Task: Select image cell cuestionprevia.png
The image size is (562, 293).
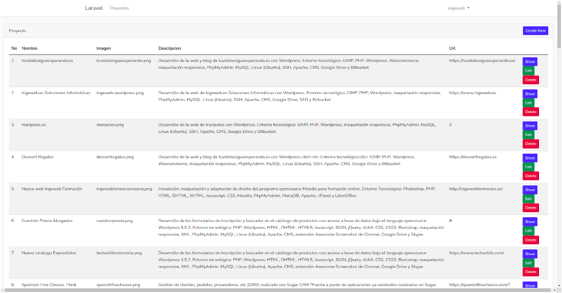Action: [114, 221]
